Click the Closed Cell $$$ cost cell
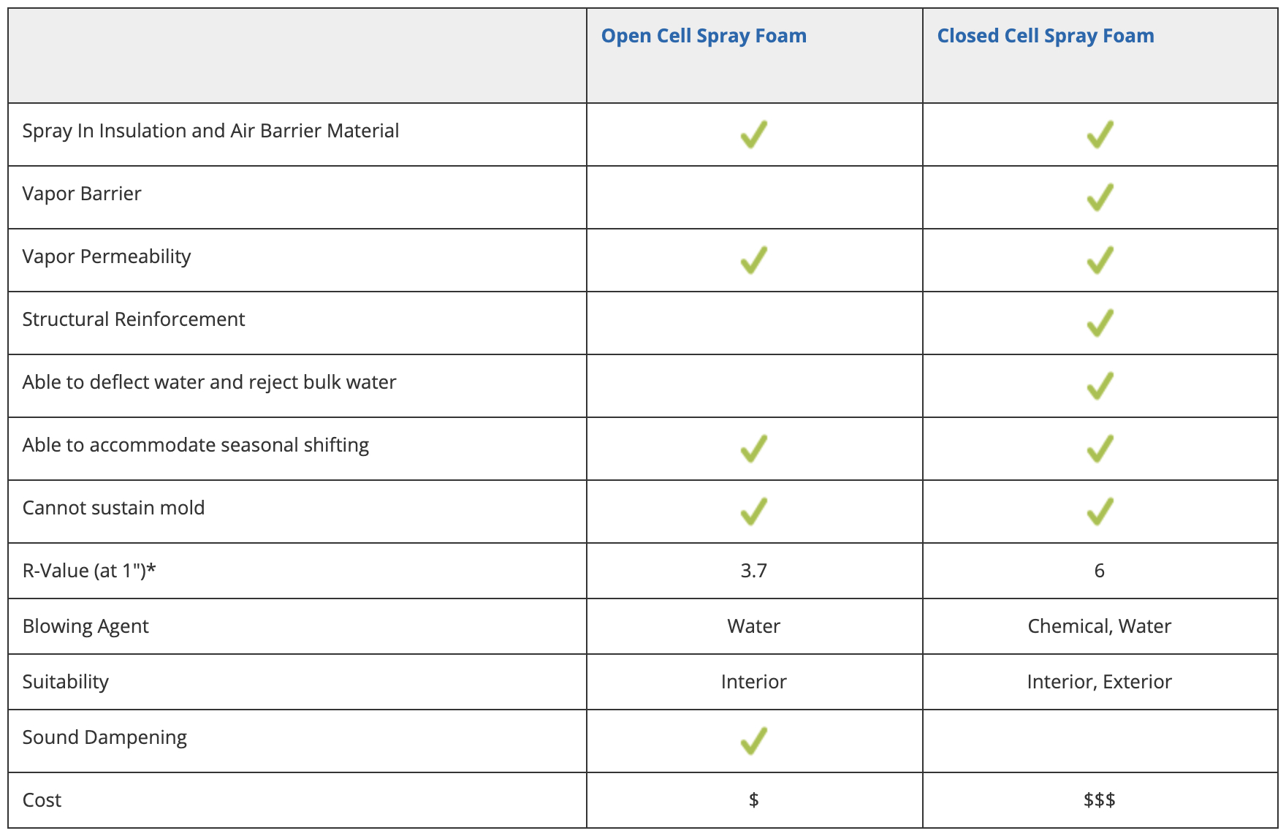 pos(1099,800)
